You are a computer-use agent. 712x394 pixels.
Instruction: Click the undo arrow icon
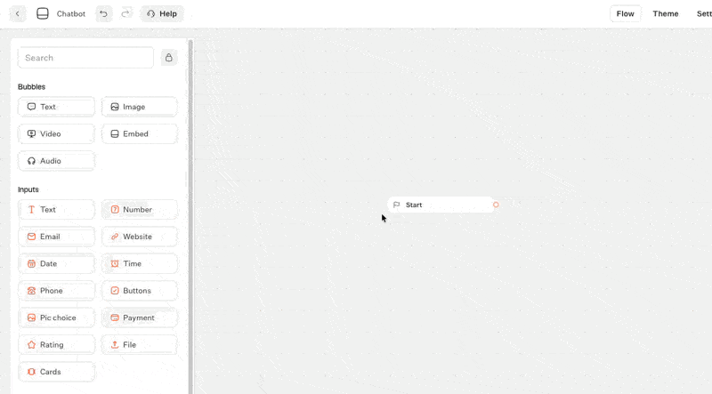point(104,14)
